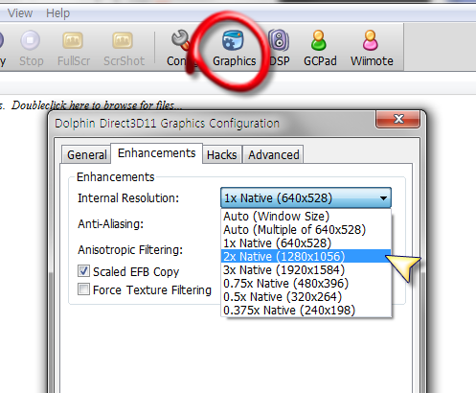The width and height of the screenshot is (476, 393).
Task: Click the Stop toolbar icon
Action: click(31, 48)
